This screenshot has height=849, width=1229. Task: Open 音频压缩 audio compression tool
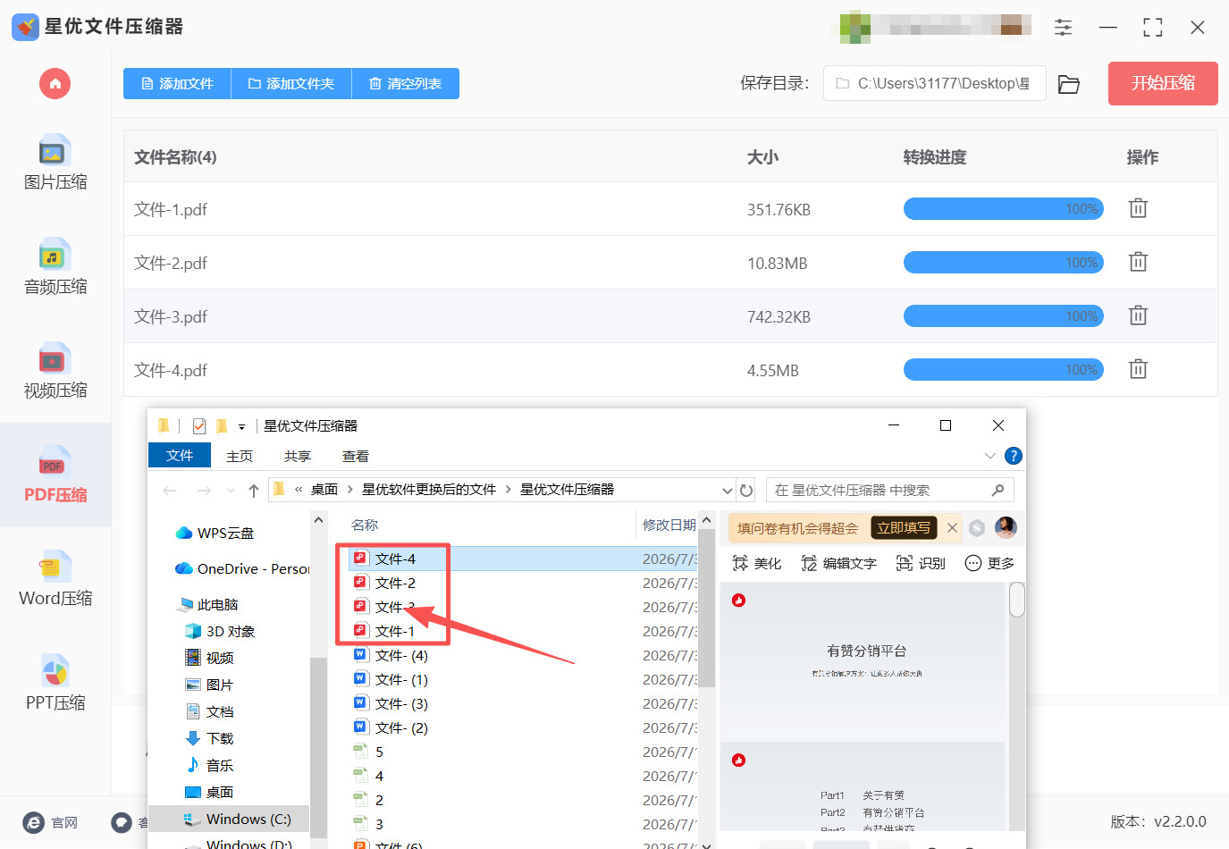pyautogui.click(x=55, y=267)
